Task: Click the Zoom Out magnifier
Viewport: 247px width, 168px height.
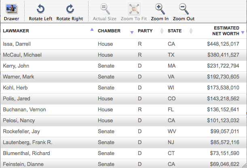Action: 184,9
